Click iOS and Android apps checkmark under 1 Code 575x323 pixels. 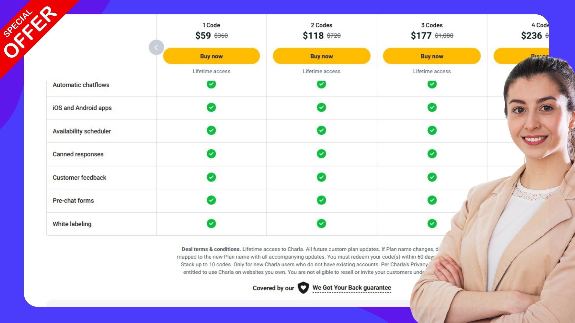(x=211, y=107)
